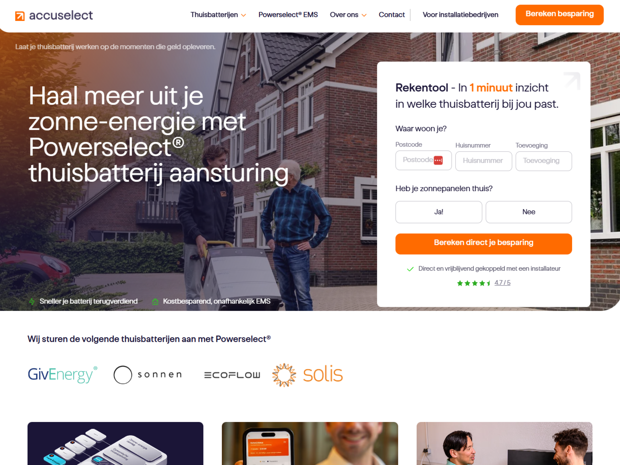Image resolution: width=620 pixels, height=465 pixels.
Task: Select Nee for zonnepanelen thuis
Action: [529, 212]
